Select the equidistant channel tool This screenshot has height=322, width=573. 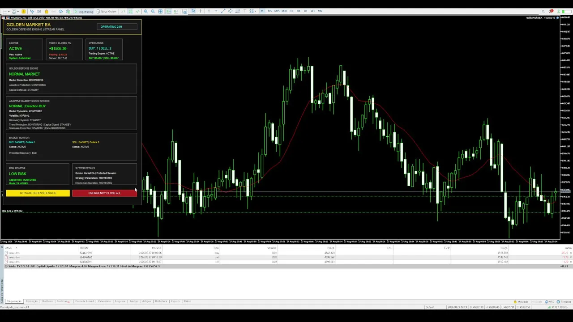tap(230, 11)
